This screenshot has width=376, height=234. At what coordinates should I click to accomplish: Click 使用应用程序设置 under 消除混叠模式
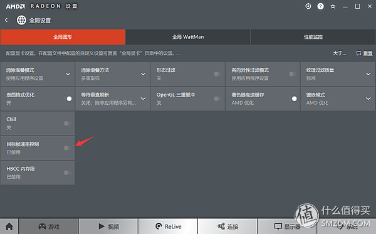point(24,78)
